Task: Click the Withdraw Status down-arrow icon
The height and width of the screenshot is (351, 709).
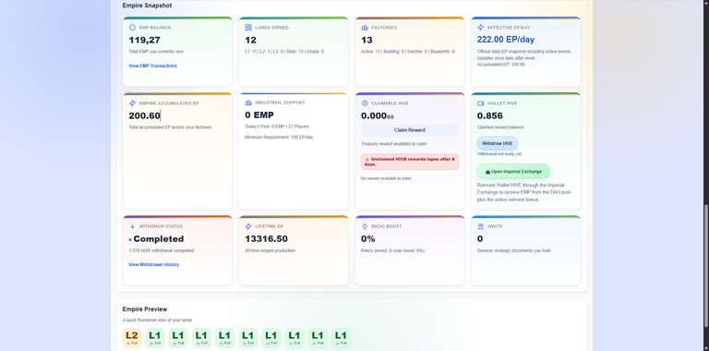Action: pyautogui.click(x=133, y=226)
